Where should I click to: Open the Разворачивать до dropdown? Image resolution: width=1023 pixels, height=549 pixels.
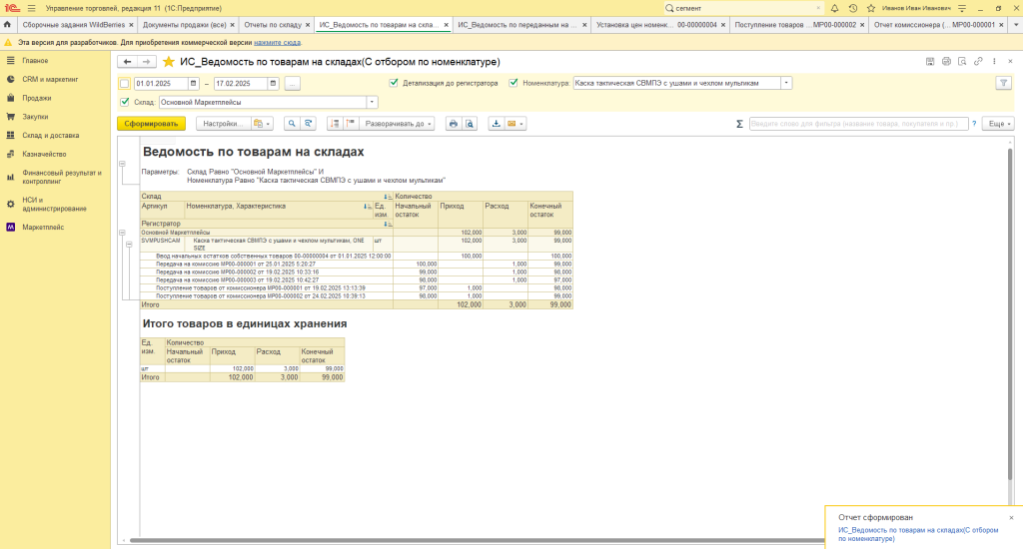[x=398, y=123]
